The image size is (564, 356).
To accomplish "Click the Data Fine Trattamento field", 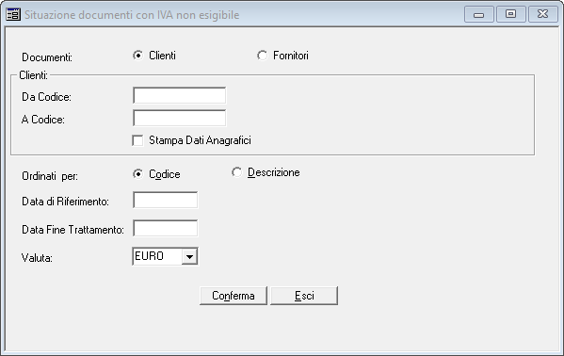I will tap(166, 228).
